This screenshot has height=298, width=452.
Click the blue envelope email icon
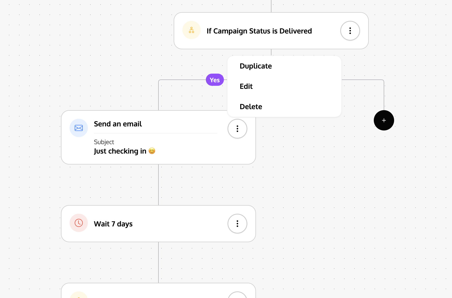[79, 128]
